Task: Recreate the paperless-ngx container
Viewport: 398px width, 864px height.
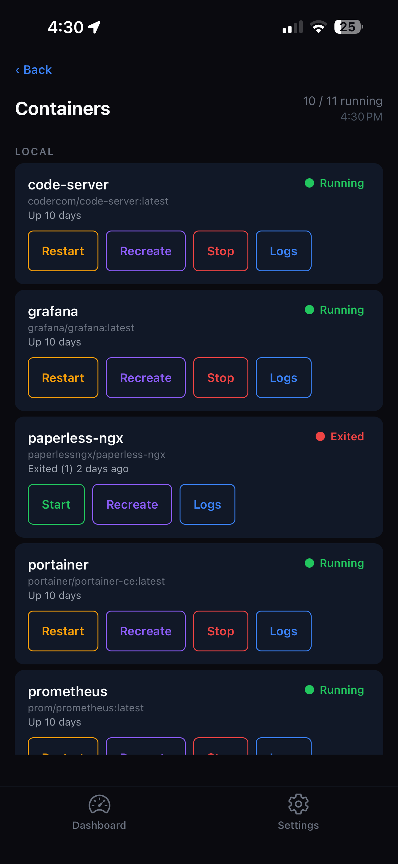Action: [132, 504]
